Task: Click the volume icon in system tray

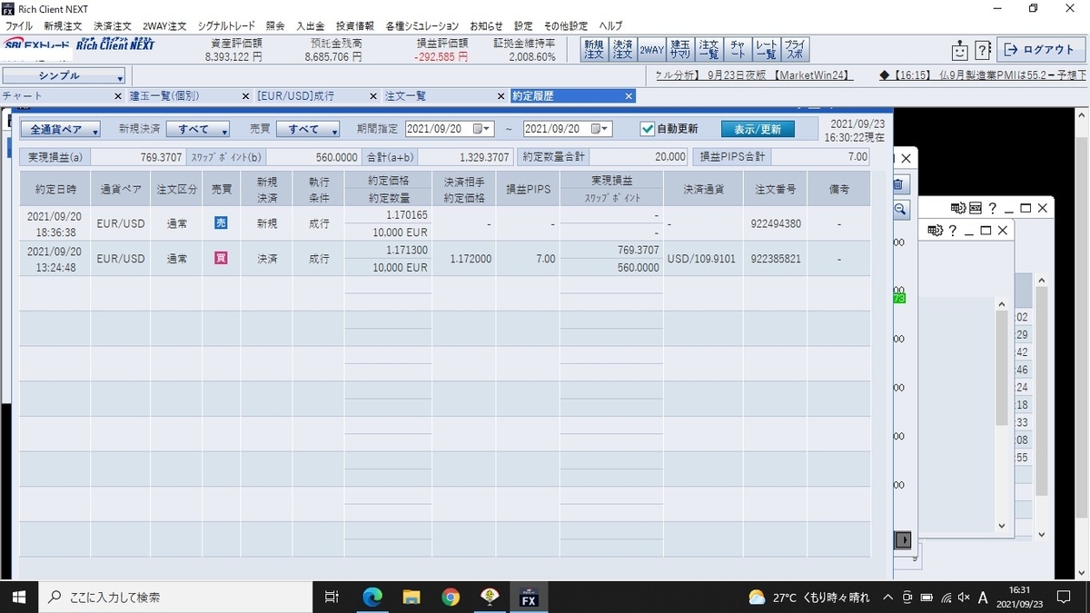Action: tap(963, 598)
